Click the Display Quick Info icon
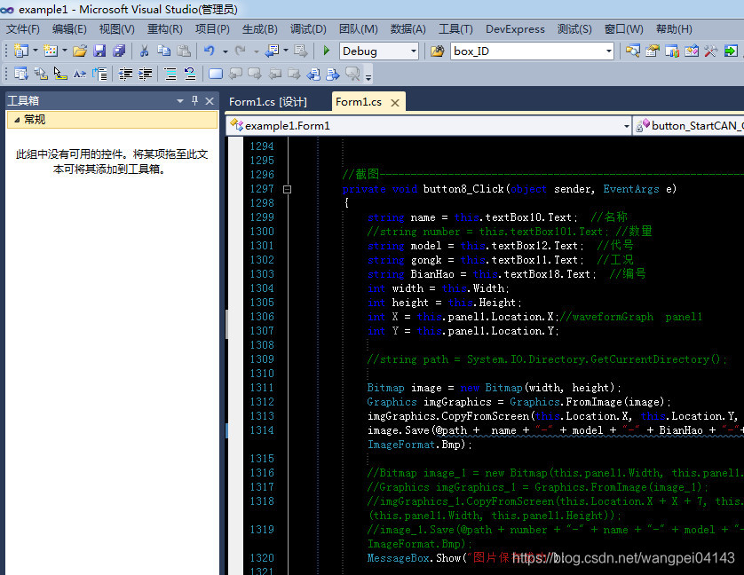The image size is (744, 575). click(x=60, y=74)
